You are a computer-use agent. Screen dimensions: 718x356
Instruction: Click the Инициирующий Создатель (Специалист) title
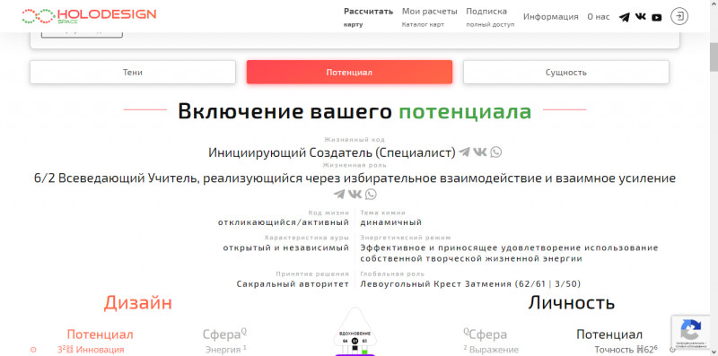pos(332,152)
